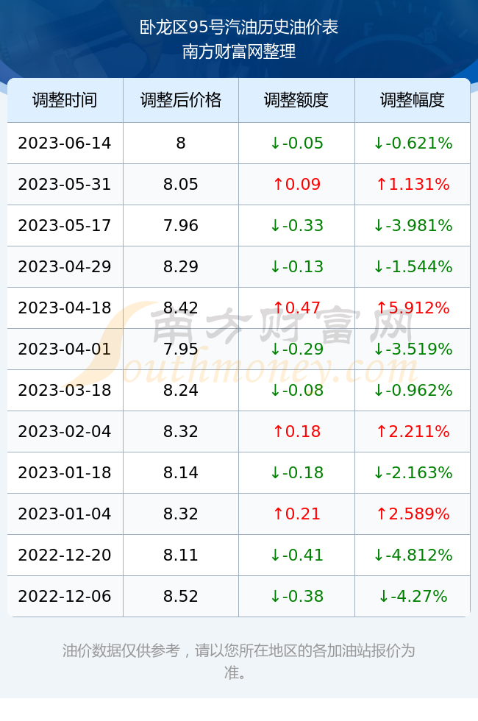This screenshot has width=478, height=721.
Task: Click the title 卧龙区95号汽油历史油价表
Action: pos(239,28)
